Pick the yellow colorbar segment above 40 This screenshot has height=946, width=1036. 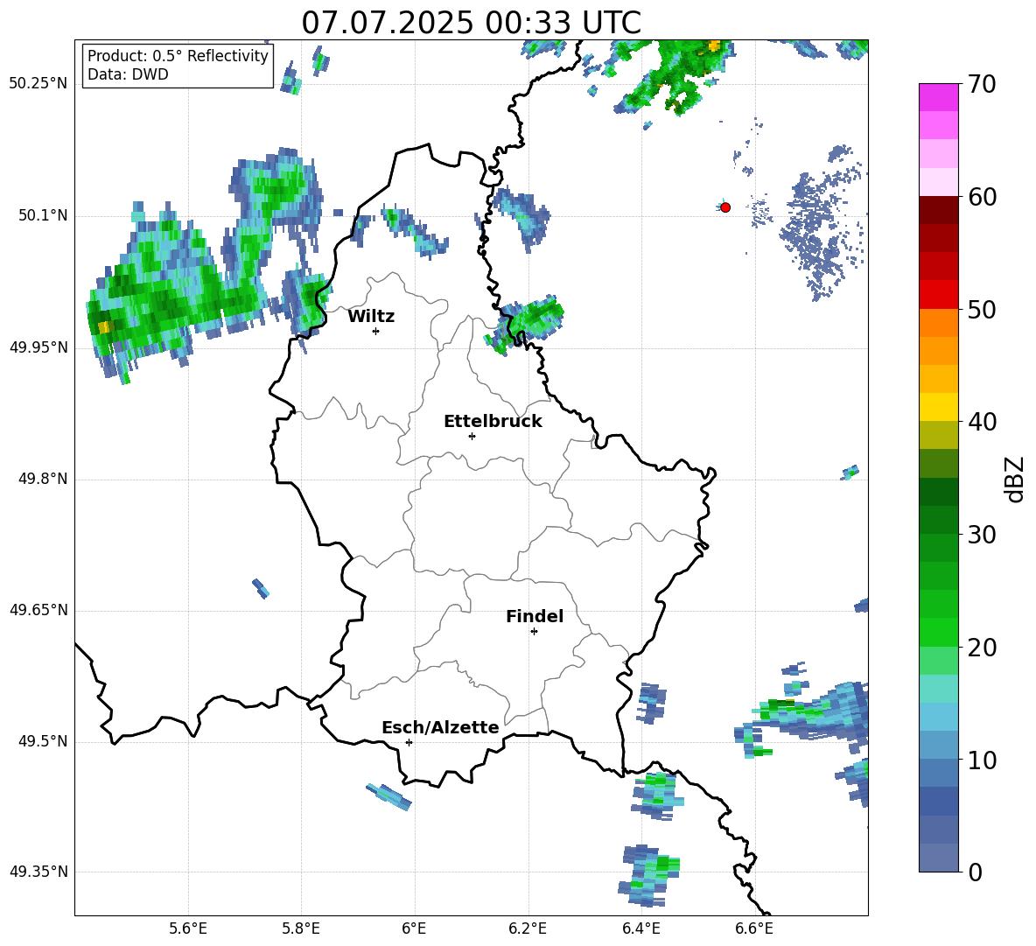pyautogui.click(x=938, y=407)
